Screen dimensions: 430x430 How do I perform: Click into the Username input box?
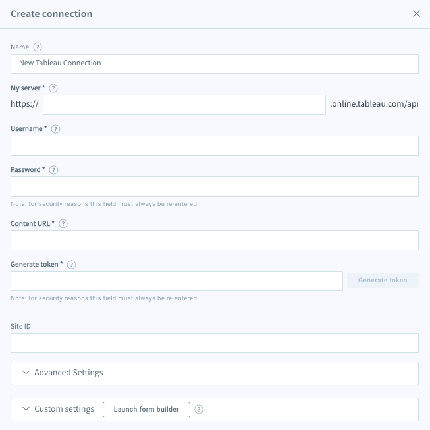point(215,146)
